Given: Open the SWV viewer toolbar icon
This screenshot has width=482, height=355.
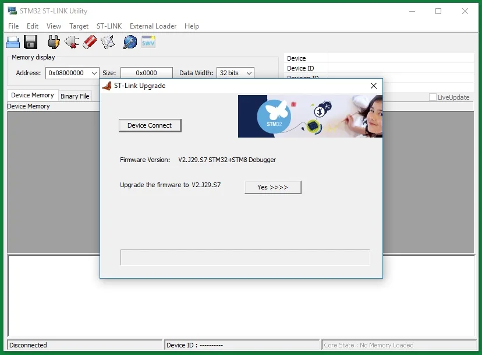Looking at the screenshot, I should coord(148,42).
